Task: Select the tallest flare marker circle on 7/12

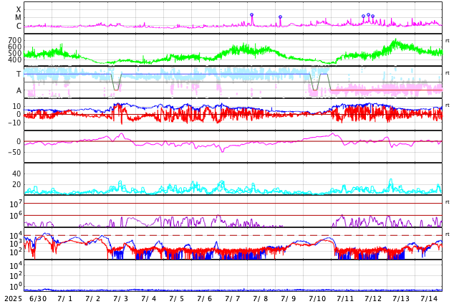Action: (x=368, y=14)
